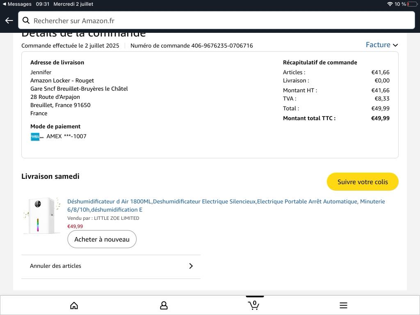
Task: Click the chevron beside Annuler des articles
Action: pos(191,266)
